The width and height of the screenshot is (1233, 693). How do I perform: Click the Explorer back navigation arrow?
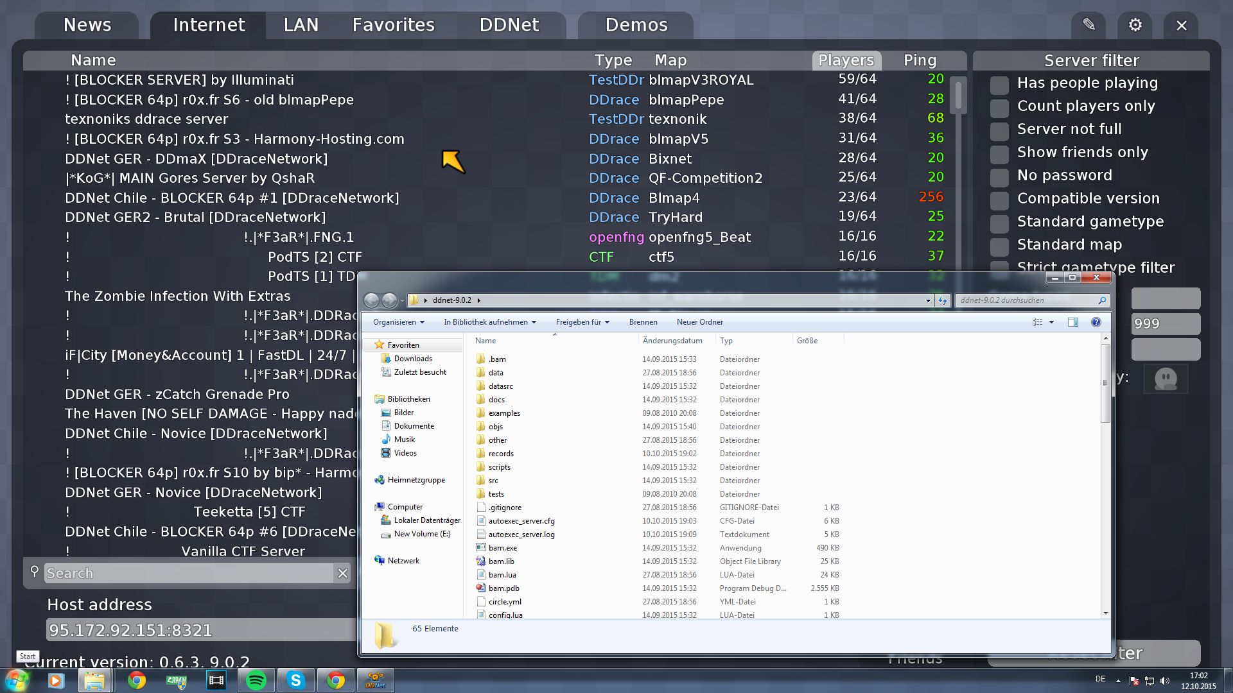coord(371,300)
